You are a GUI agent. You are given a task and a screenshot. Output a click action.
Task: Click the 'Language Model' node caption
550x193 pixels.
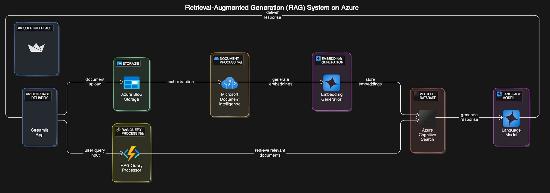(511, 132)
